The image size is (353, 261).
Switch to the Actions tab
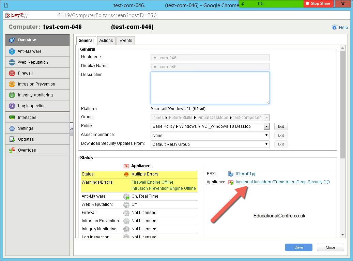click(106, 41)
